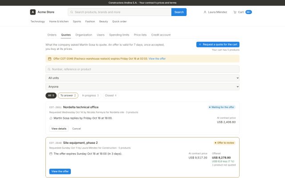Select the All 9 filter chip
This screenshot has height=178, width=285.
coord(51,95)
